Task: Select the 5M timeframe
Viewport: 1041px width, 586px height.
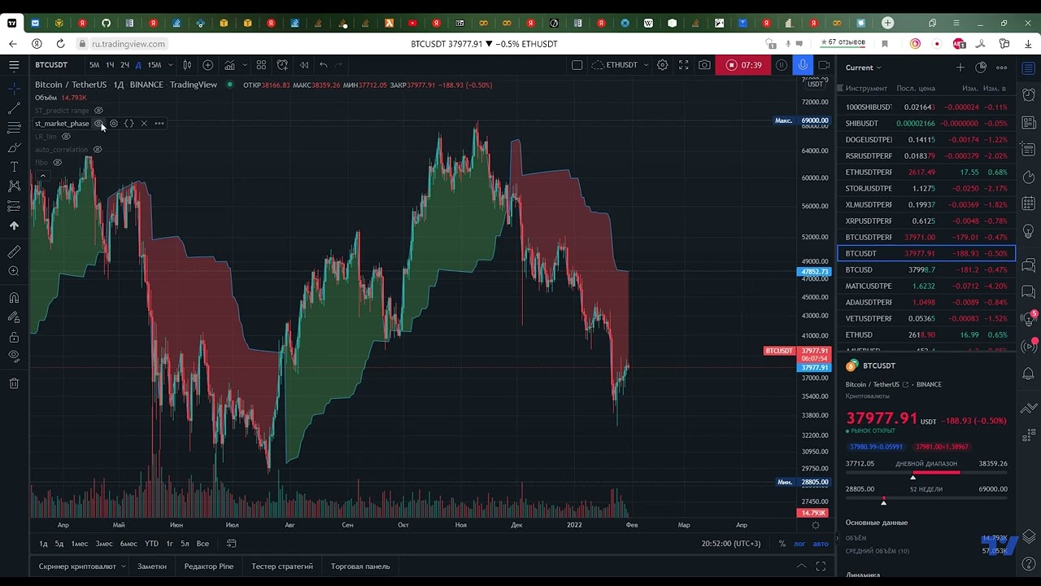Action: (x=94, y=65)
